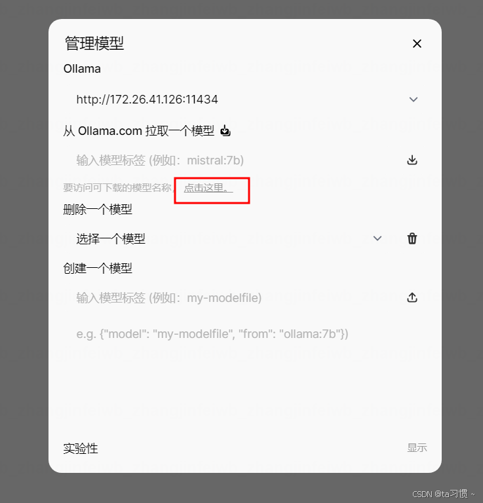Click the 创建一个模型 section heading
The width and height of the screenshot is (483, 503).
tap(98, 268)
